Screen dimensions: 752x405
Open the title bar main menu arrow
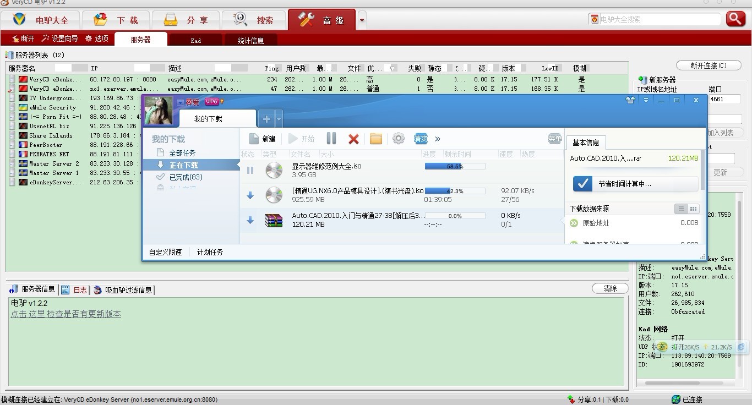pyautogui.click(x=646, y=100)
